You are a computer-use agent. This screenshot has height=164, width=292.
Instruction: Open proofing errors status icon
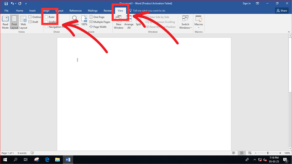tap(32, 153)
